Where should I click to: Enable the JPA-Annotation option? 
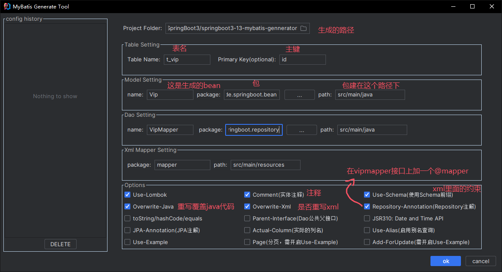pos(127,230)
